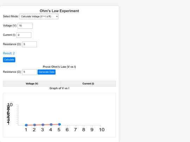This screenshot has width=190, height=142.
Task: Click the 'Result: 2' text
Action: 9,53
